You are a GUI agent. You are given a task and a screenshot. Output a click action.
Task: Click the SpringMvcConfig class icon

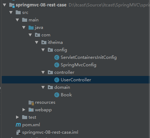click(57, 65)
